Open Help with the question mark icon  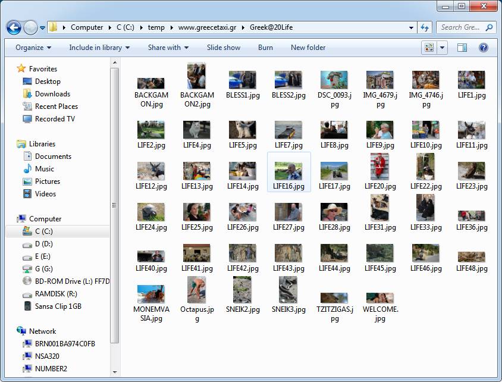[484, 48]
